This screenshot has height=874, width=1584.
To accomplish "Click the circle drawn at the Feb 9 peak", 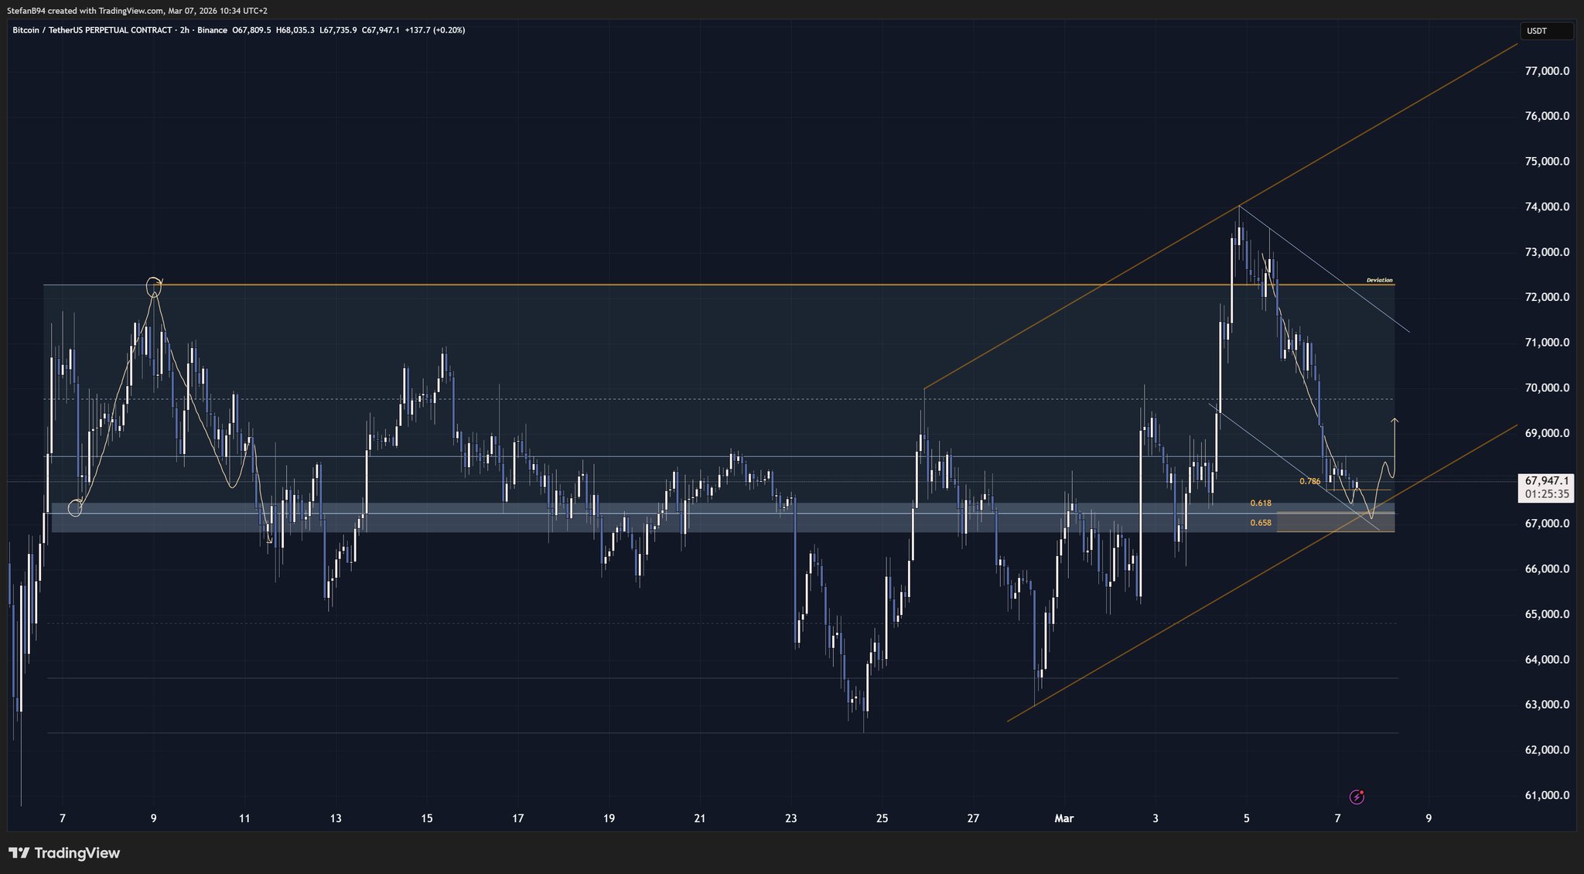I will point(154,285).
